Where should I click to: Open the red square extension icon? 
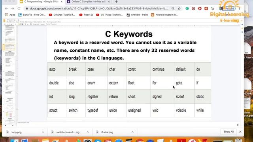[206, 9]
